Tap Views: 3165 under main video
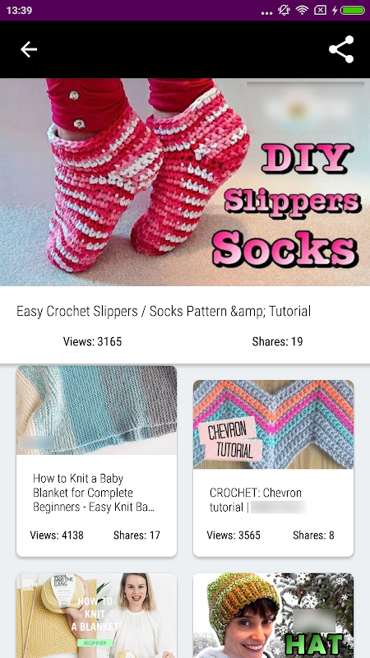This screenshot has height=658, width=370. [92, 341]
